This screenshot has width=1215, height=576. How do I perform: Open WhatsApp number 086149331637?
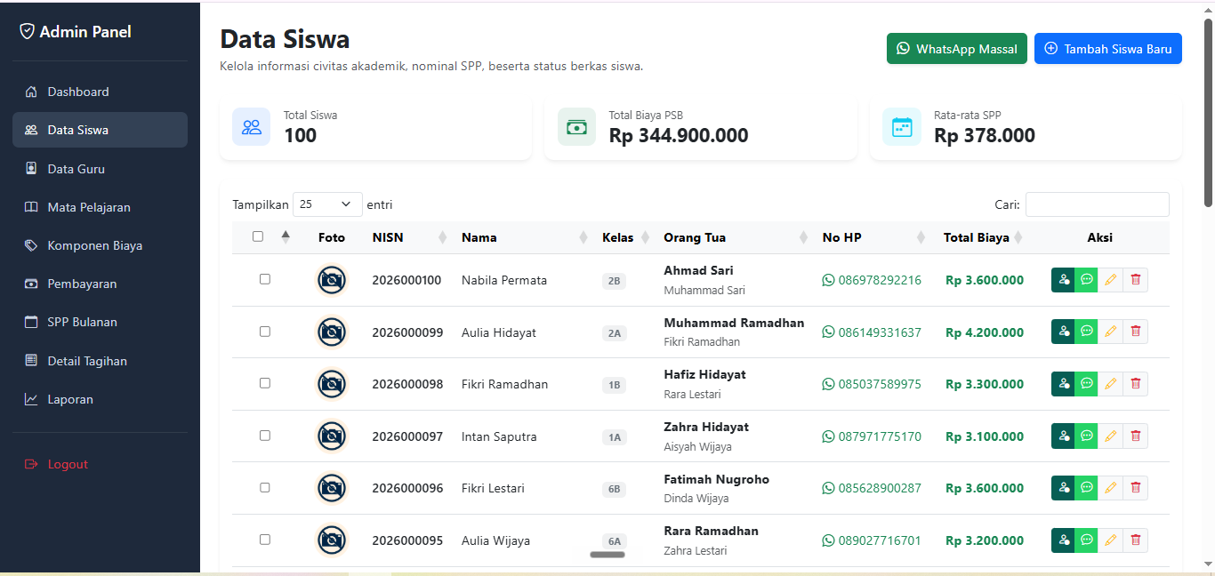[872, 332]
